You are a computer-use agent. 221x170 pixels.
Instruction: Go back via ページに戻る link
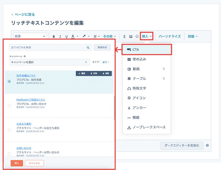pos(23,14)
